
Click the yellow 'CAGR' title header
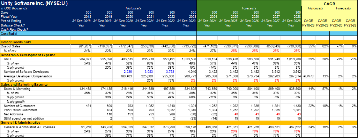point(329,3)
